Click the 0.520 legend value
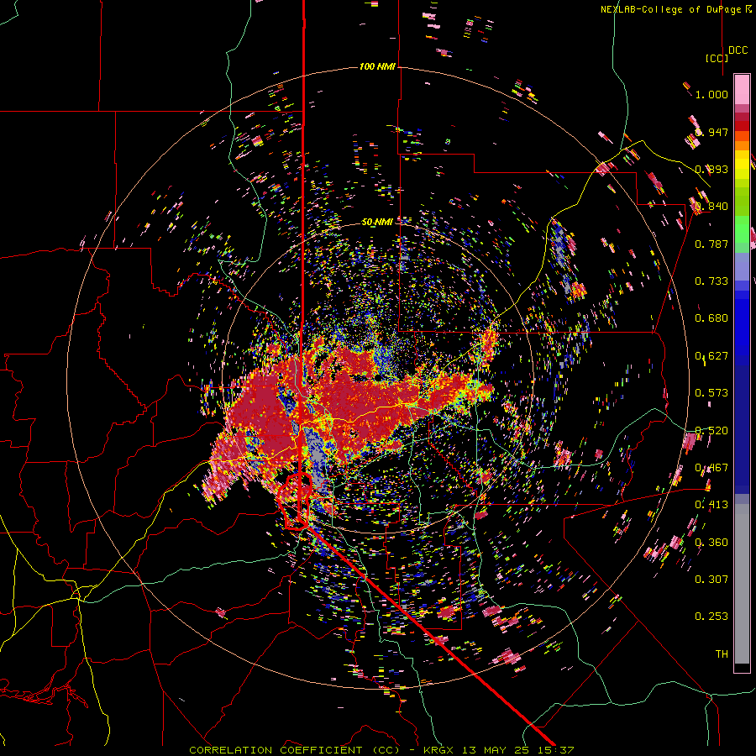Image resolution: width=756 pixels, height=756 pixels. [711, 431]
